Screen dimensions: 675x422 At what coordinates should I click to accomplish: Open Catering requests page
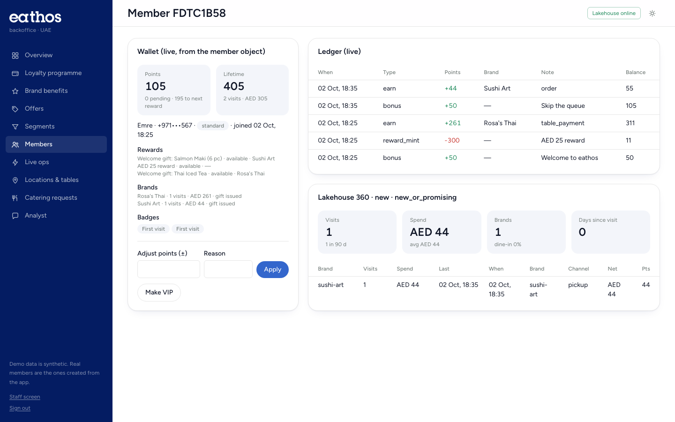(x=56, y=198)
